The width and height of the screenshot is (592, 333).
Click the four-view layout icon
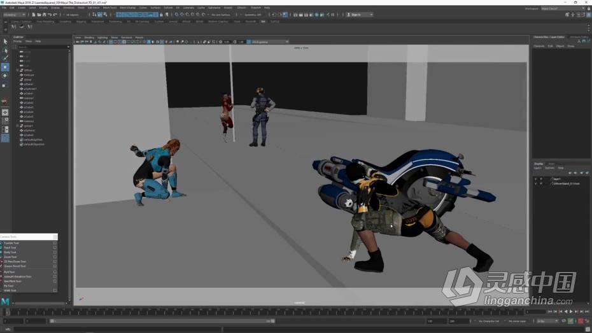click(x=5, y=121)
